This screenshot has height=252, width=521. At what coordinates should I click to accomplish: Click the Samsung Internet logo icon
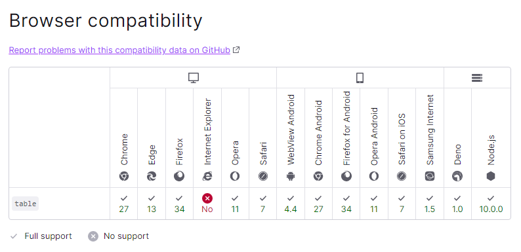[430, 176]
